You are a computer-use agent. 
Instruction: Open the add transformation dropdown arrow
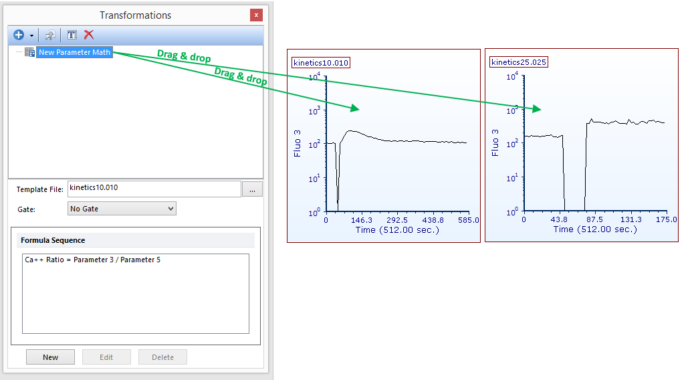[31, 35]
